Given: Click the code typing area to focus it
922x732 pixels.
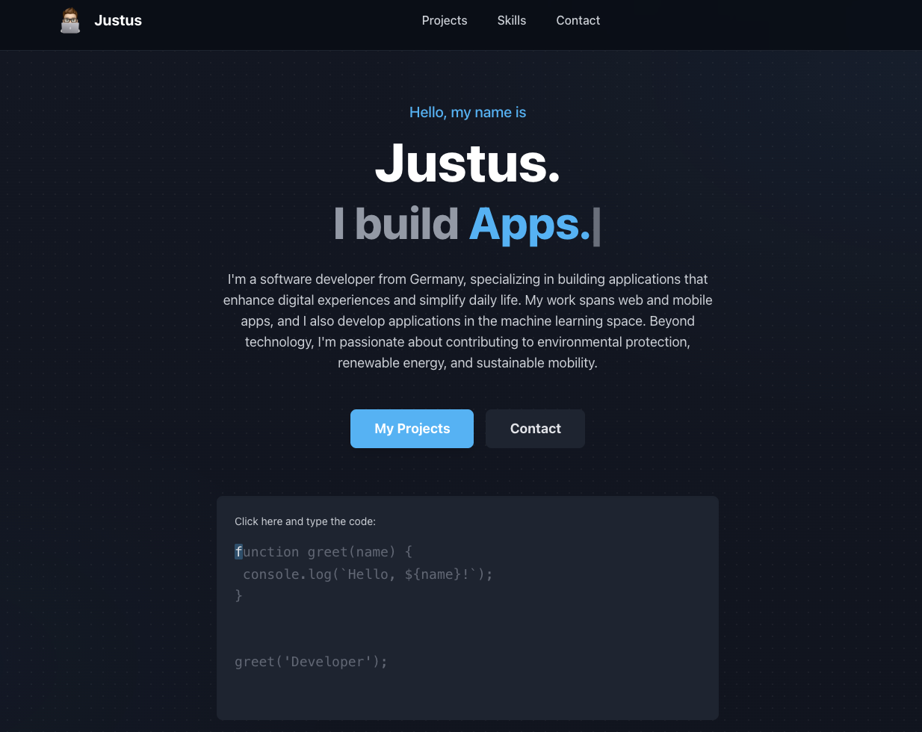Looking at the screenshot, I should (x=468, y=608).
